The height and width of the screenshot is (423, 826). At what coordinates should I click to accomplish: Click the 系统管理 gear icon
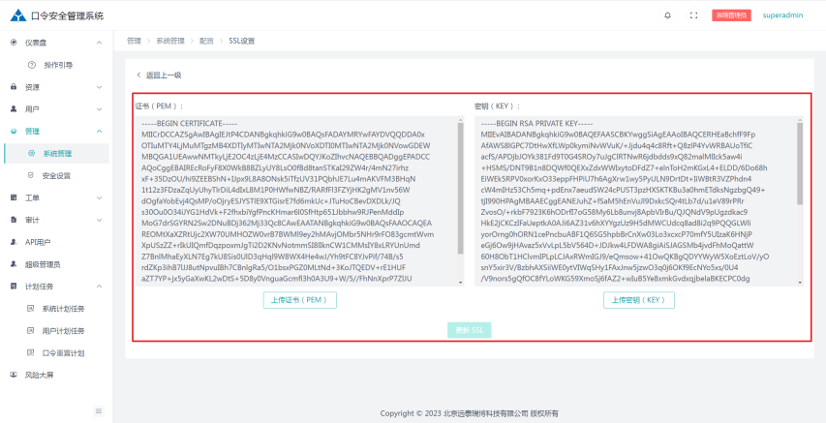(x=32, y=153)
